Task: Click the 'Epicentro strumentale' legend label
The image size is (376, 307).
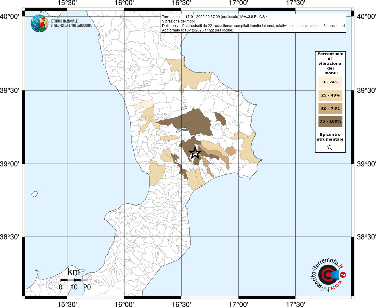Action: [330, 137]
